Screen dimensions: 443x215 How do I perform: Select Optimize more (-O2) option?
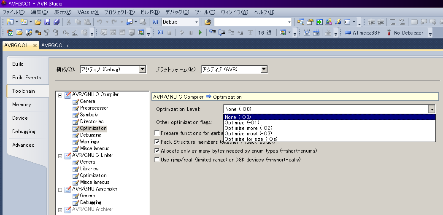[329, 128]
